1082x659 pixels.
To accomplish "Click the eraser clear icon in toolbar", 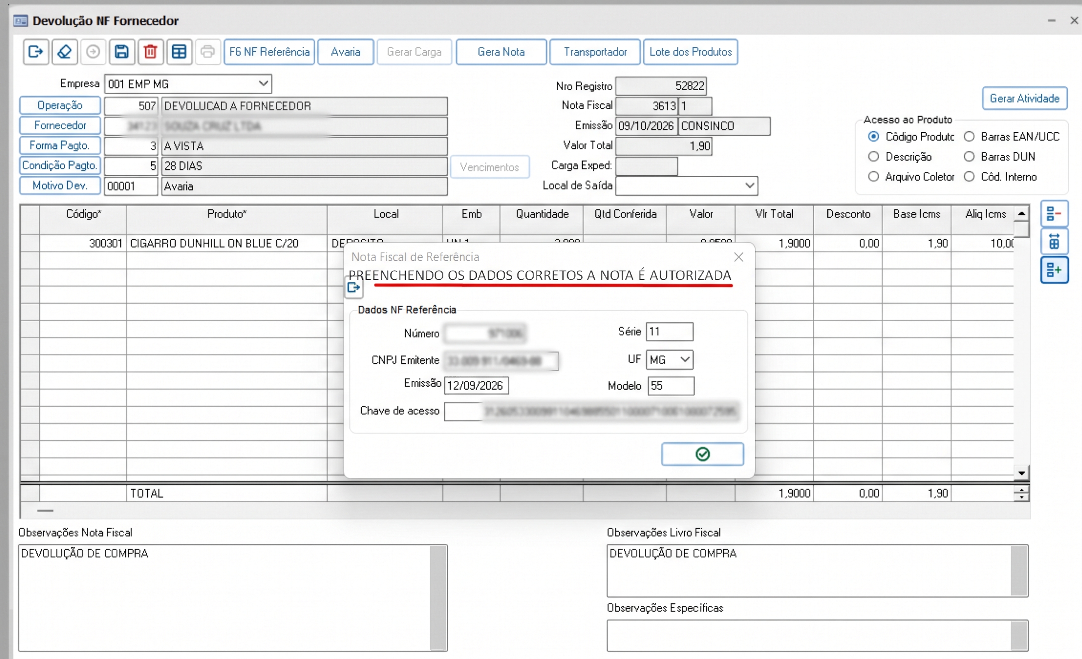I will [65, 52].
